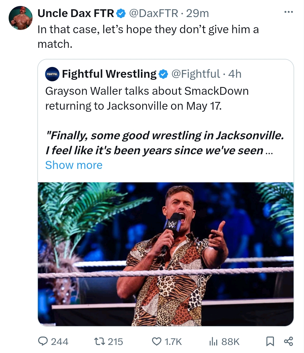Screen dimensions: 304x353
Task: Share the tweet via share icon
Action: click(288, 341)
